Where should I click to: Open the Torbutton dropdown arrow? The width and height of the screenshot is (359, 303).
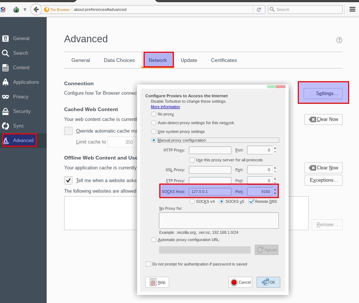coord(25,9)
